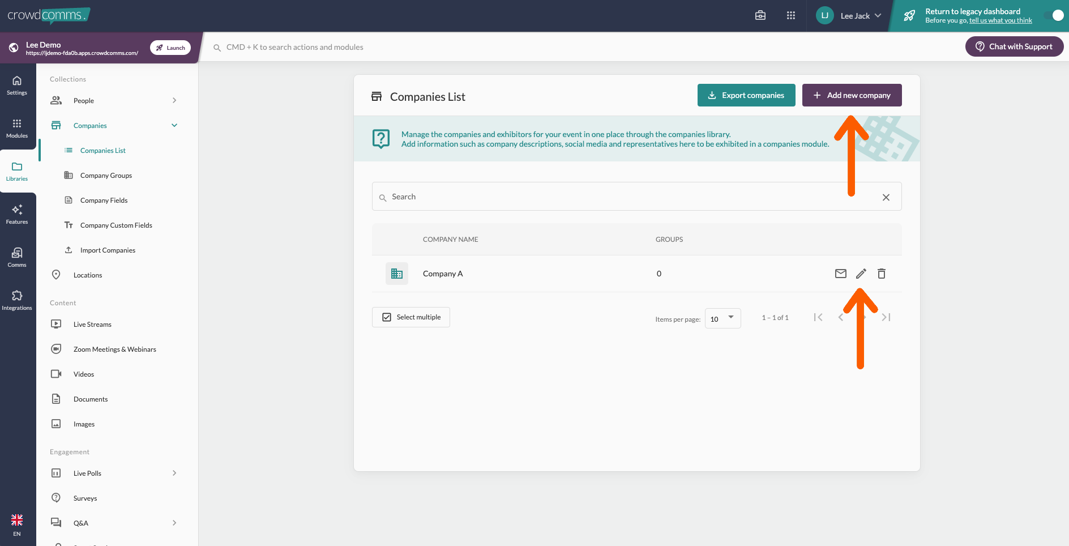
Task: Open Company Groups in the sidebar
Action: click(x=106, y=176)
